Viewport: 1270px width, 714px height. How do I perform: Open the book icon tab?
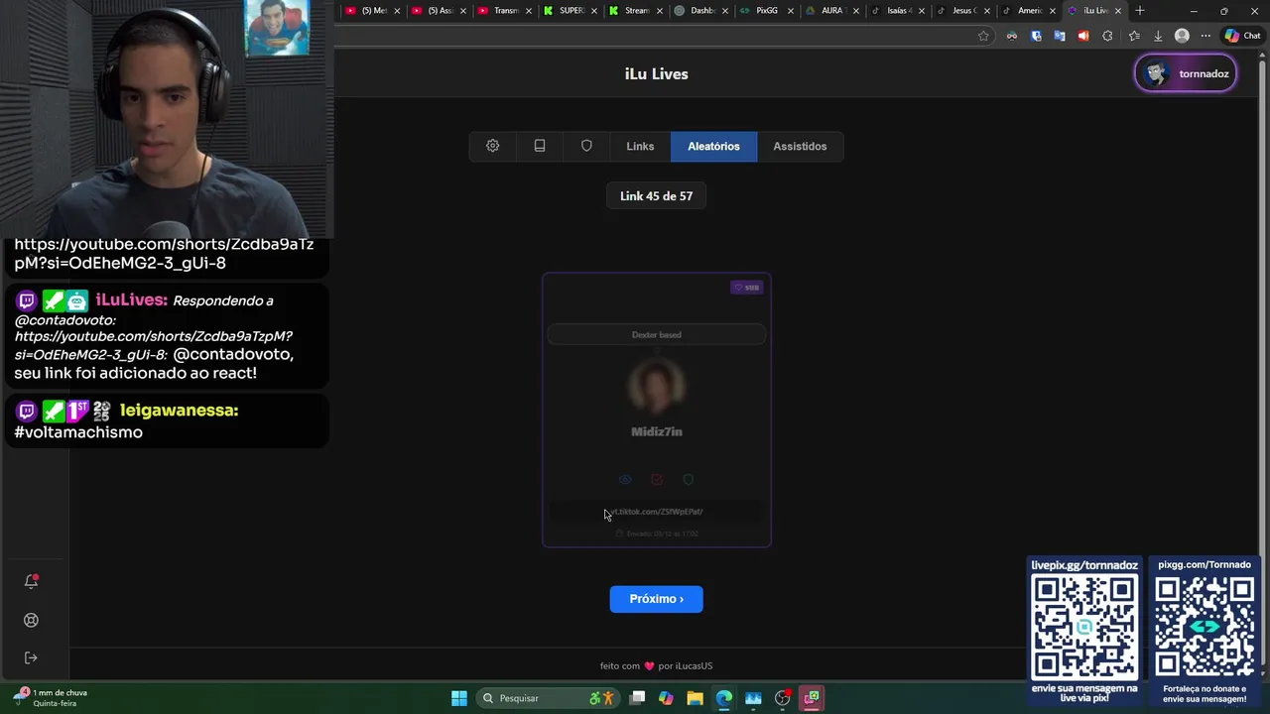click(x=540, y=146)
